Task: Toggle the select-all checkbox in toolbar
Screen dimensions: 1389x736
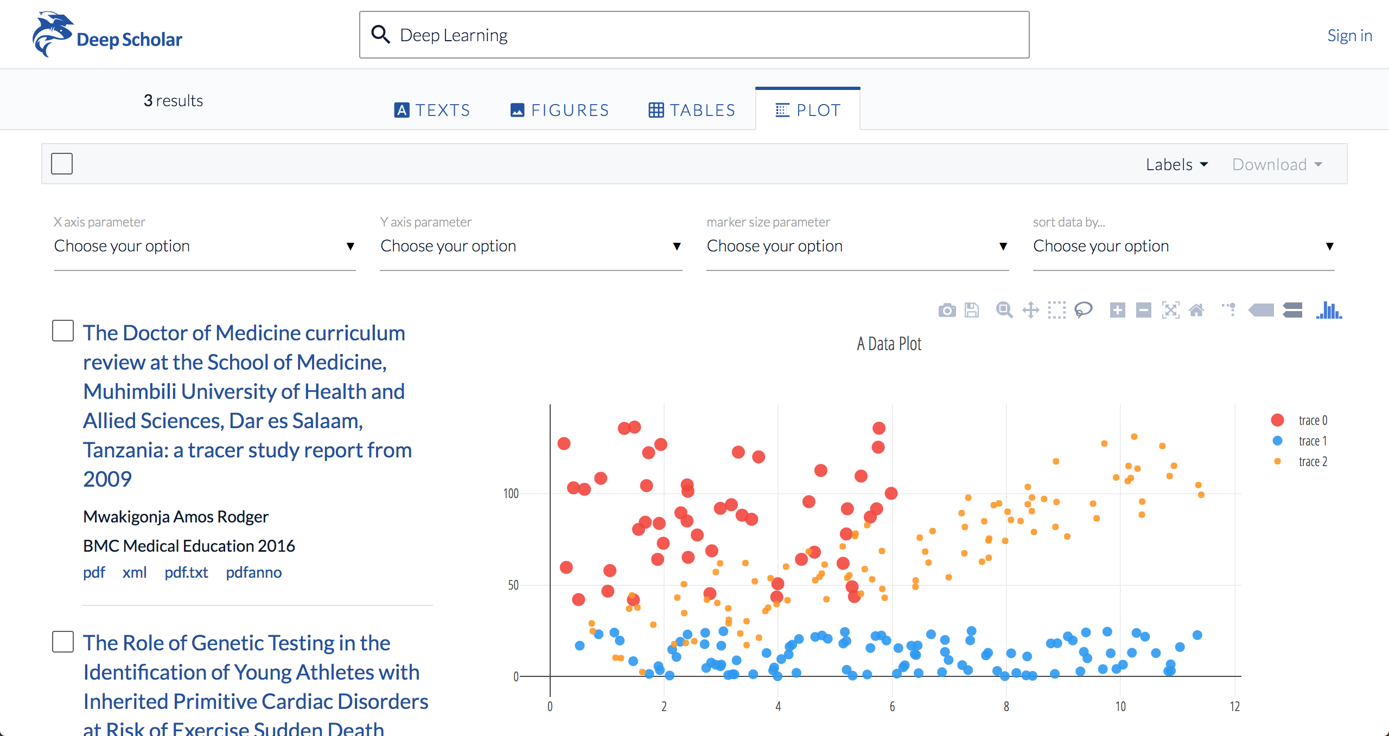Action: click(x=62, y=164)
